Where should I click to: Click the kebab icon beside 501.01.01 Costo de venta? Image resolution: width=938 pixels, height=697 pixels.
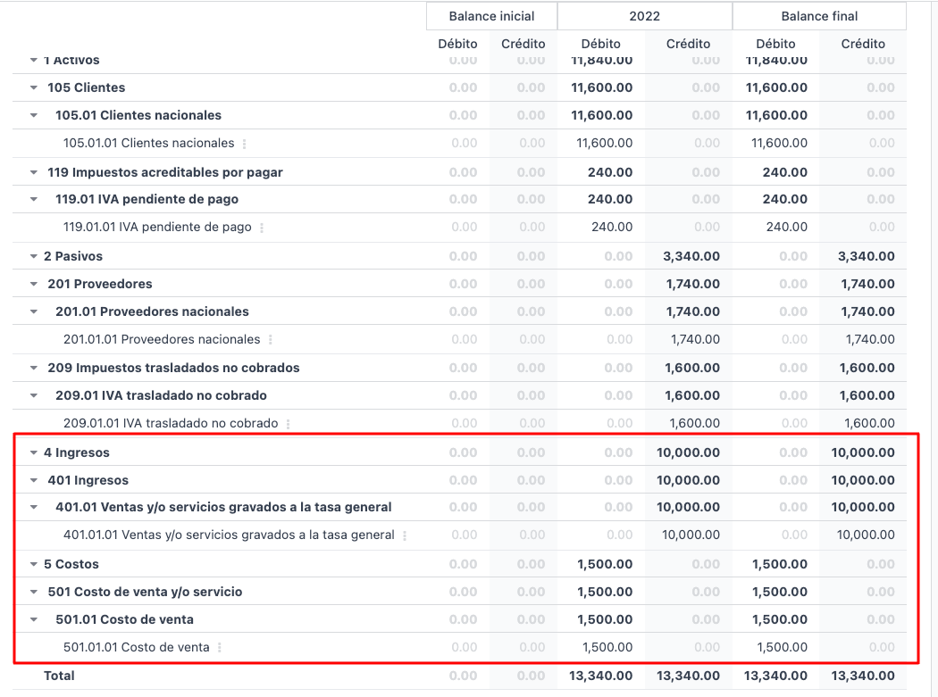click(220, 648)
